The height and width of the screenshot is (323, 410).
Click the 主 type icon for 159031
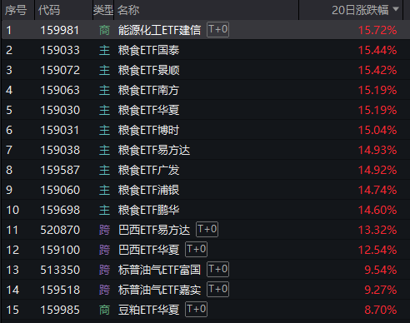pos(104,130)
